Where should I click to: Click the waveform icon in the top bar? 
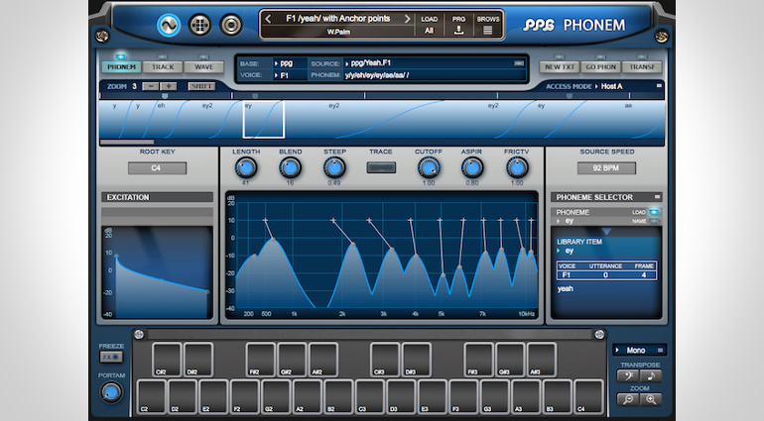(167, 23)
